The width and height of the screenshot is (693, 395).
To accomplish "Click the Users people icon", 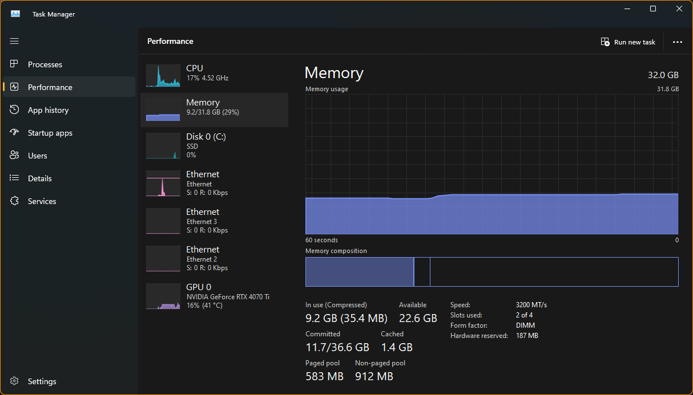I will 15,156.
